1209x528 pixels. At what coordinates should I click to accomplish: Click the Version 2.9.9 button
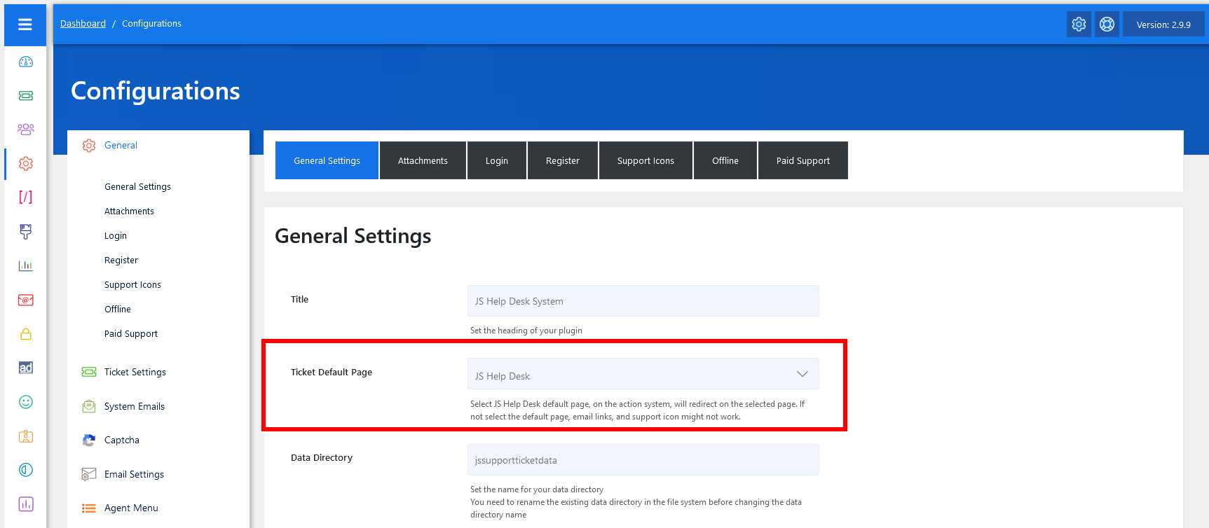coord(1163,25)
